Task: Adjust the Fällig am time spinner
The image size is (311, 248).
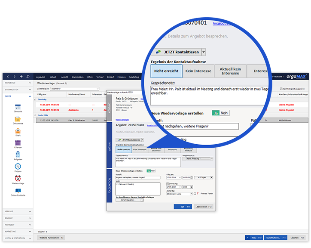Action: pos(192,177)
